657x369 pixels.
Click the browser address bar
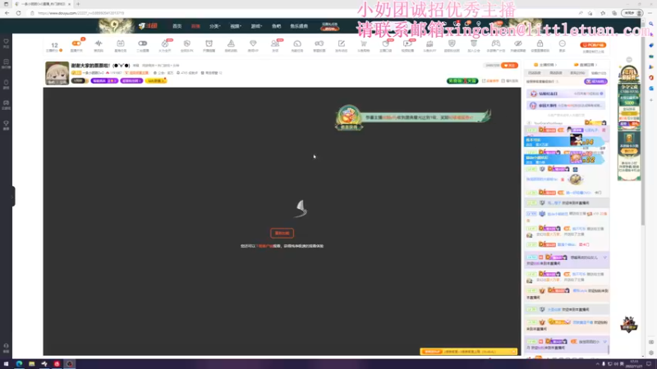301,13
